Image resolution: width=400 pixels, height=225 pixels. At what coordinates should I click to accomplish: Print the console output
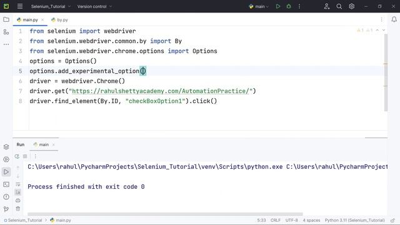pos(18,201)
